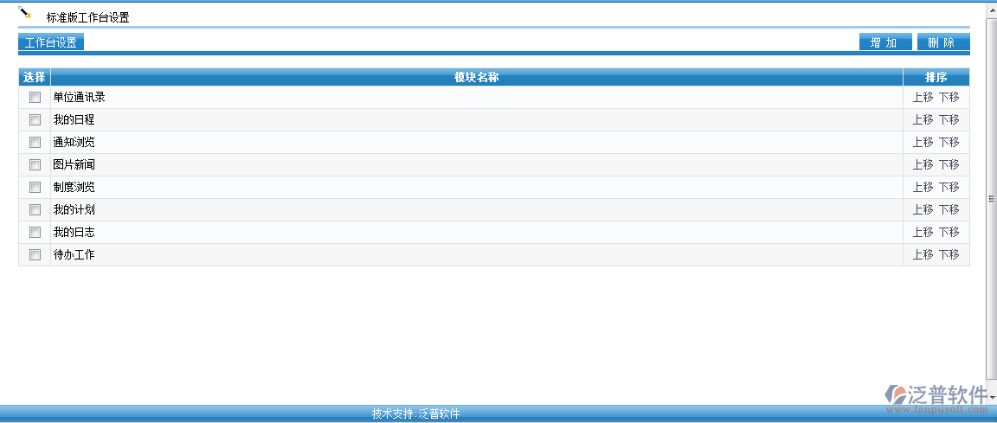This screenshot has height=423, width=997.
Task: Open the 工作台设置 tab
Action: (x=51, y=42)
